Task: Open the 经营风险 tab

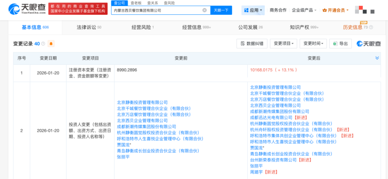Action: [x=143, y=27]
